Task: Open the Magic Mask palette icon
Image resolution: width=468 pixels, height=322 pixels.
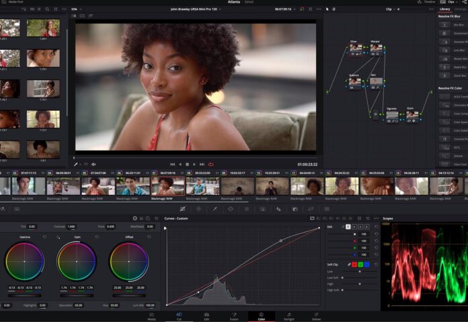Action: pyautogui.click(x=263, y=209)
